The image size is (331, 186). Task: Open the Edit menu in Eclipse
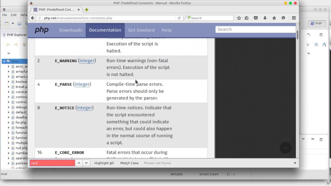click(x=13, y=15)
